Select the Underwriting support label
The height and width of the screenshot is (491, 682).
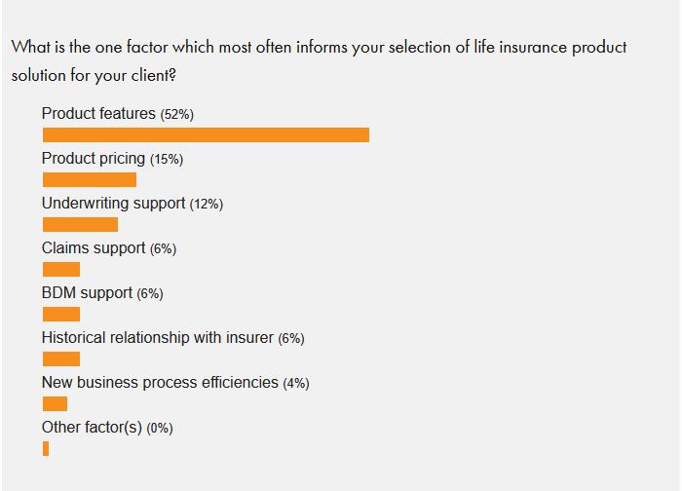coord(113,204)
